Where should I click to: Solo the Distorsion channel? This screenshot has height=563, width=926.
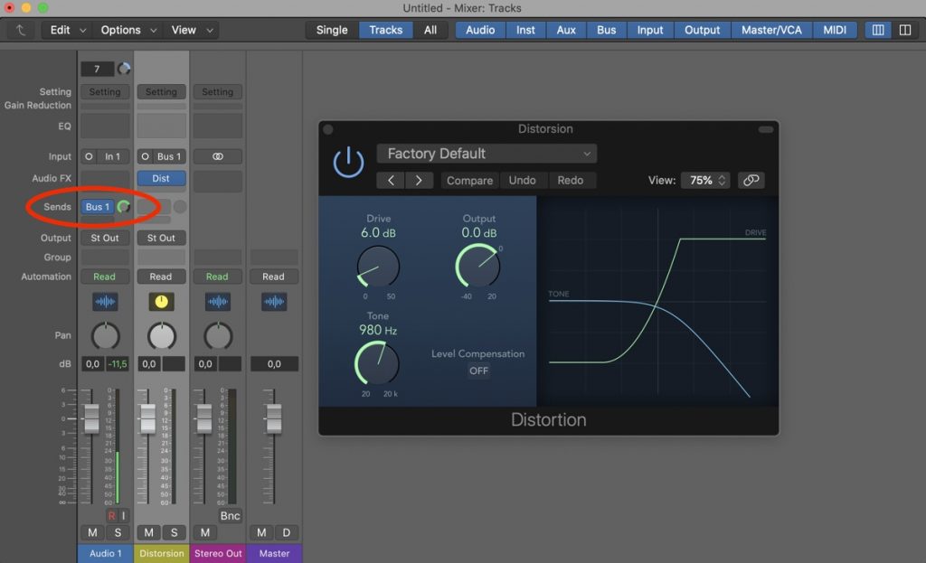click(174, 532)
